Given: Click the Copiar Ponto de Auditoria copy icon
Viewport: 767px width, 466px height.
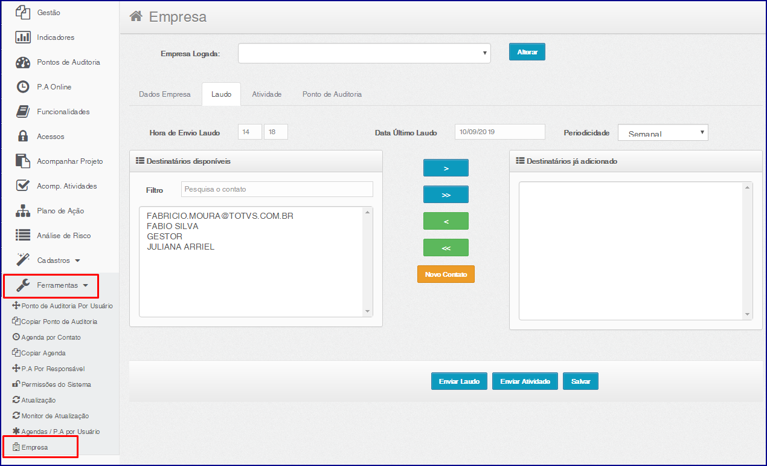Looking at the screenshot, I should (16, 322).
